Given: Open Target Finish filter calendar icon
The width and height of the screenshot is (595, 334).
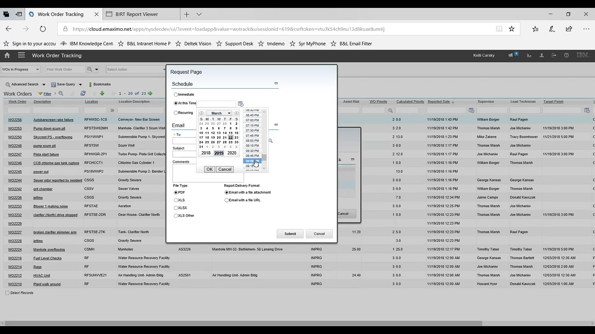Looking at the screenshot, I should (587, 110).
